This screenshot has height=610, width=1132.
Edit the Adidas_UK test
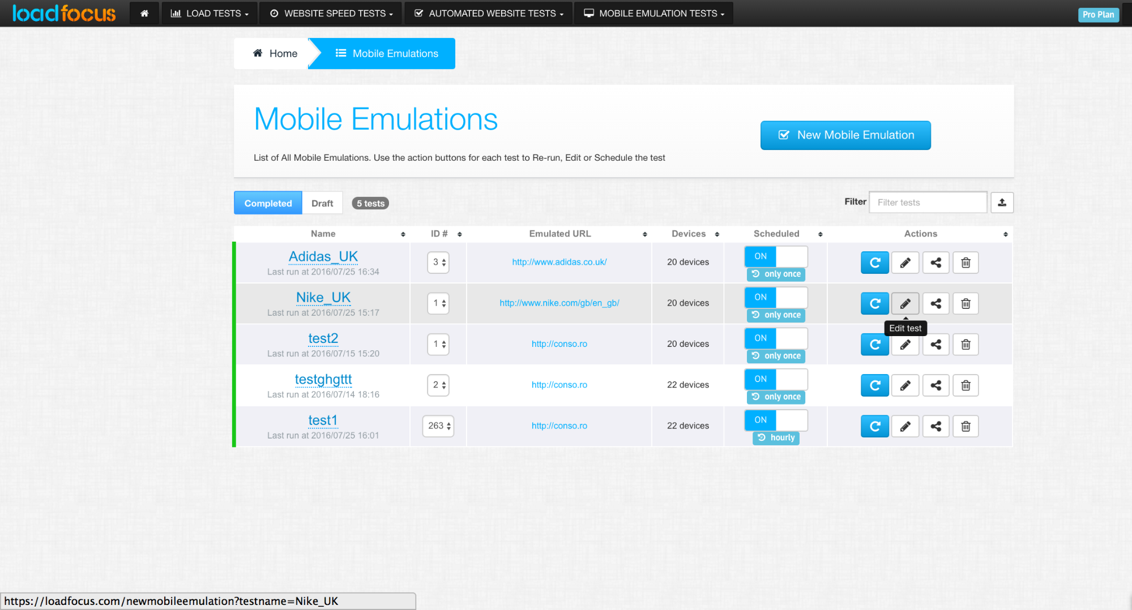coord(905,263)
